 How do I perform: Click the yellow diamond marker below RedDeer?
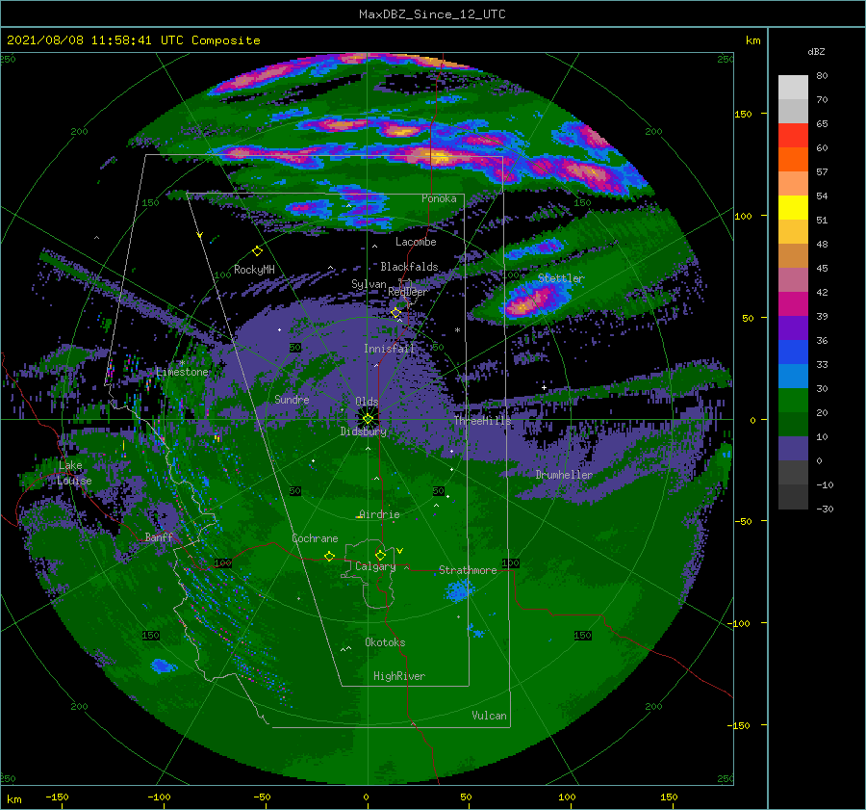[396, 313]
